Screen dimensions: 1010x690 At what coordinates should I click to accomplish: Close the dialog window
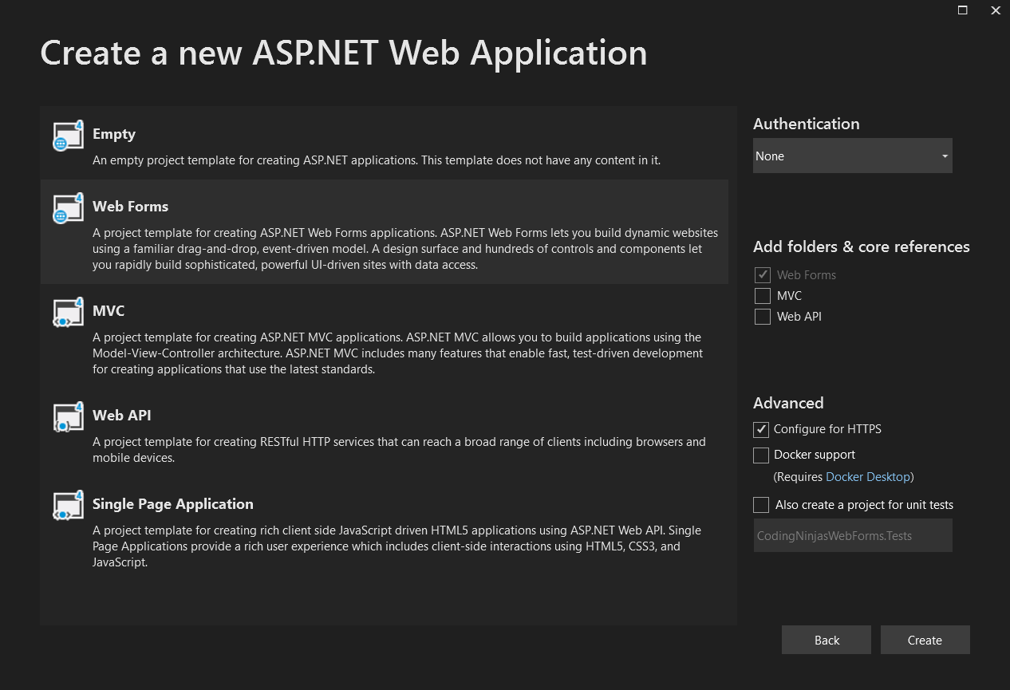point(996,10)
